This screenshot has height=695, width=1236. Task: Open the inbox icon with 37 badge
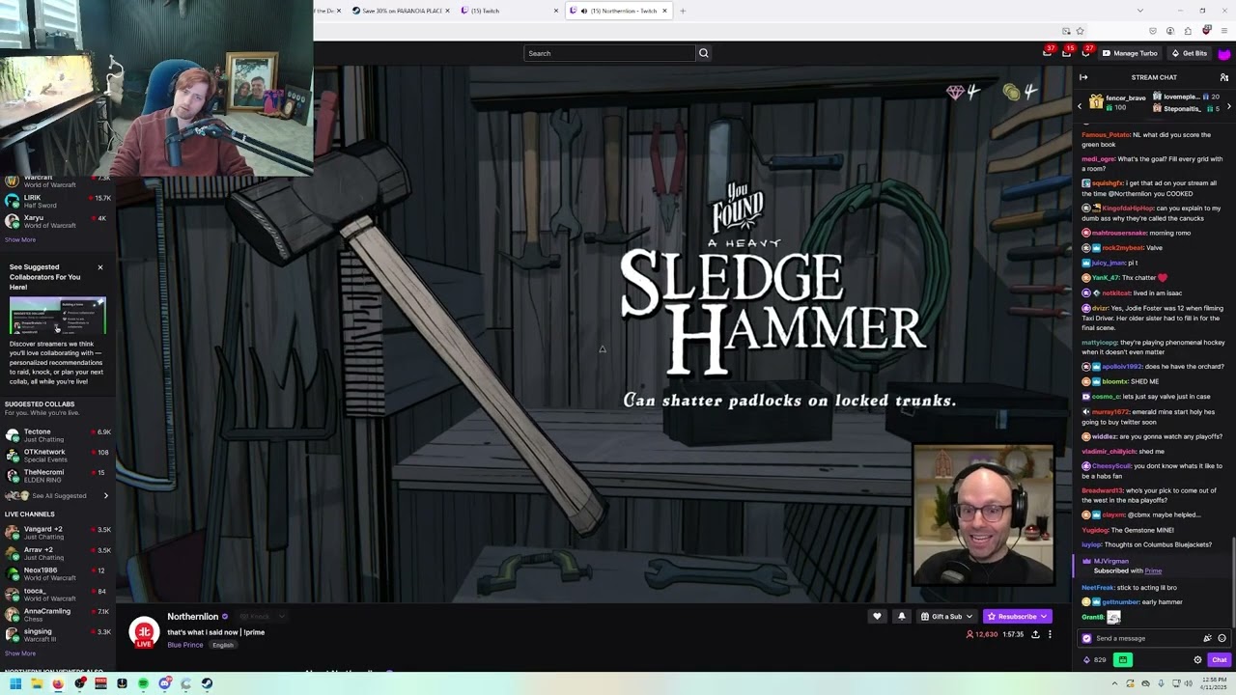(1048, 53)
